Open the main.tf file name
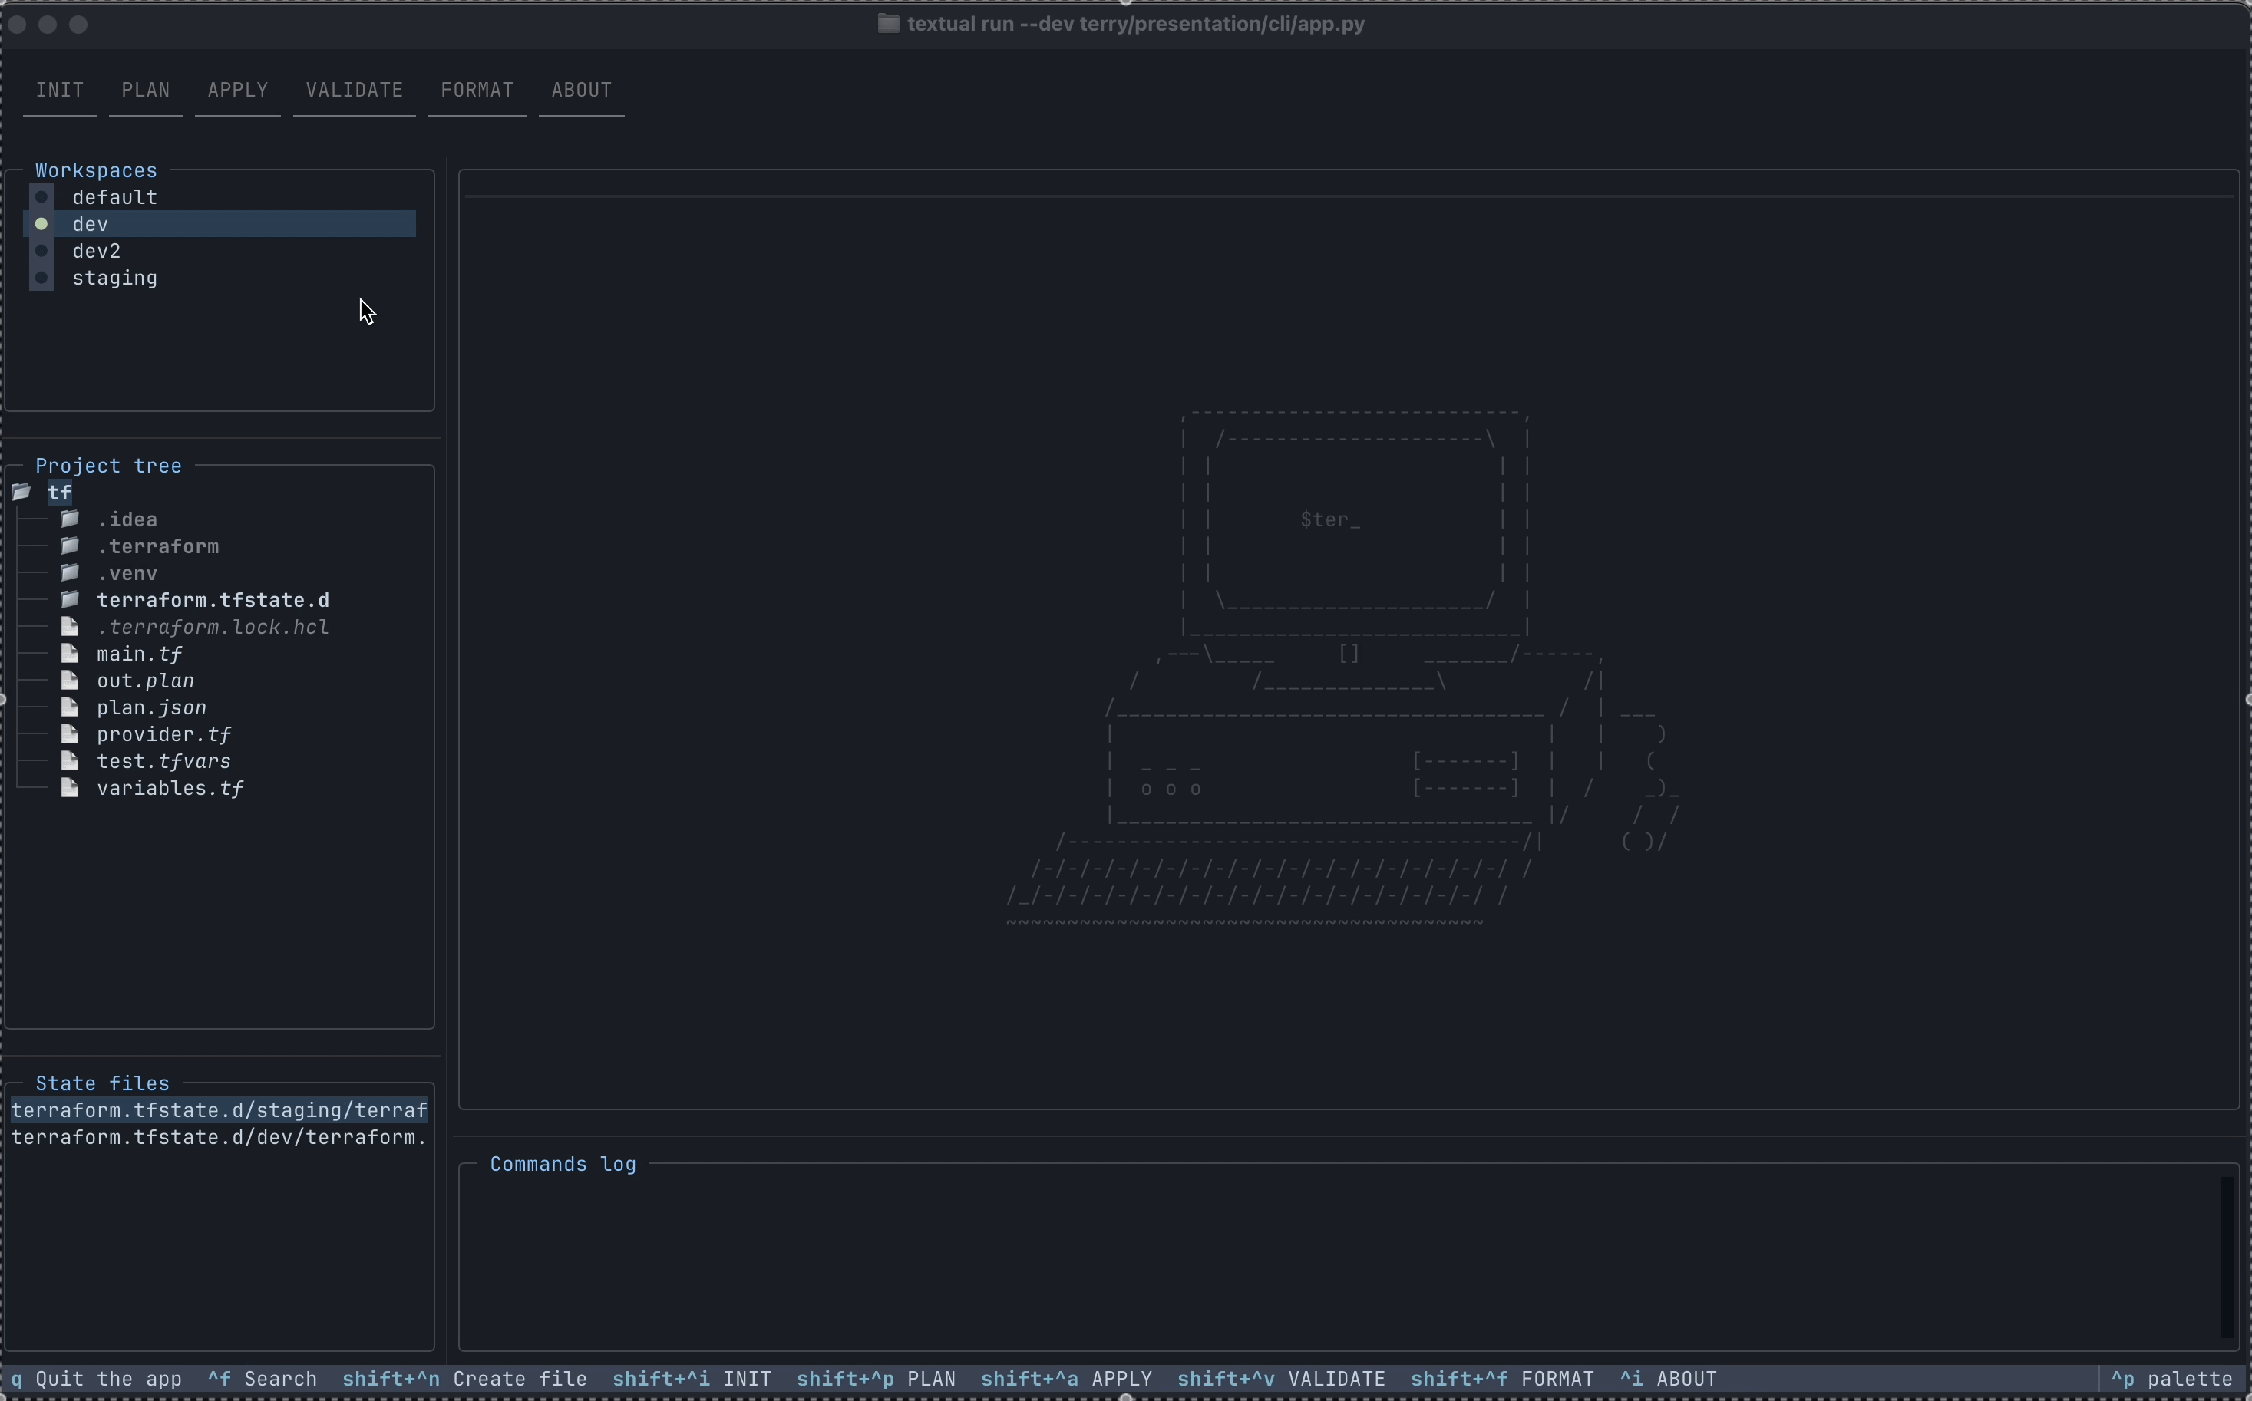 coord(140,654)
